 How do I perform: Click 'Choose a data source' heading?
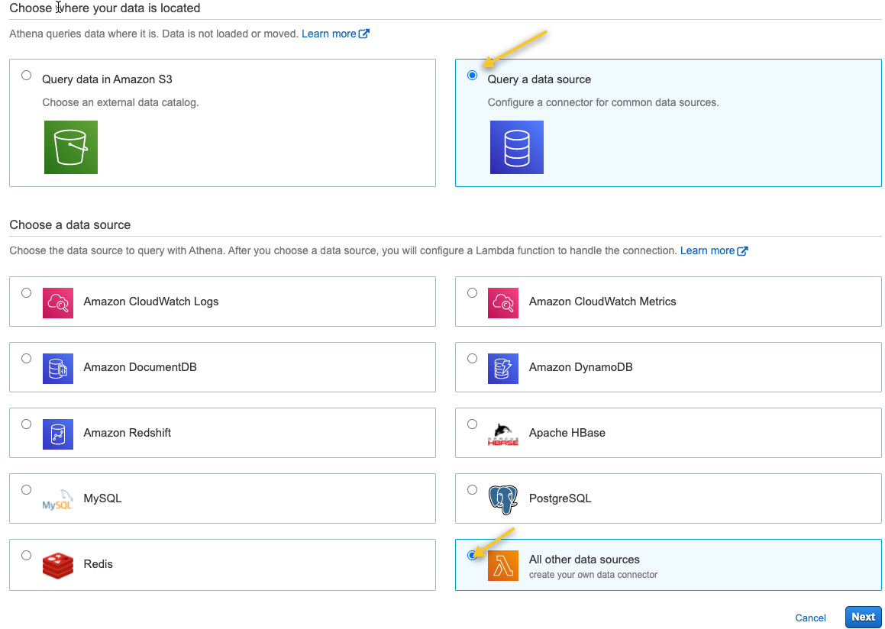pos(70,224)
